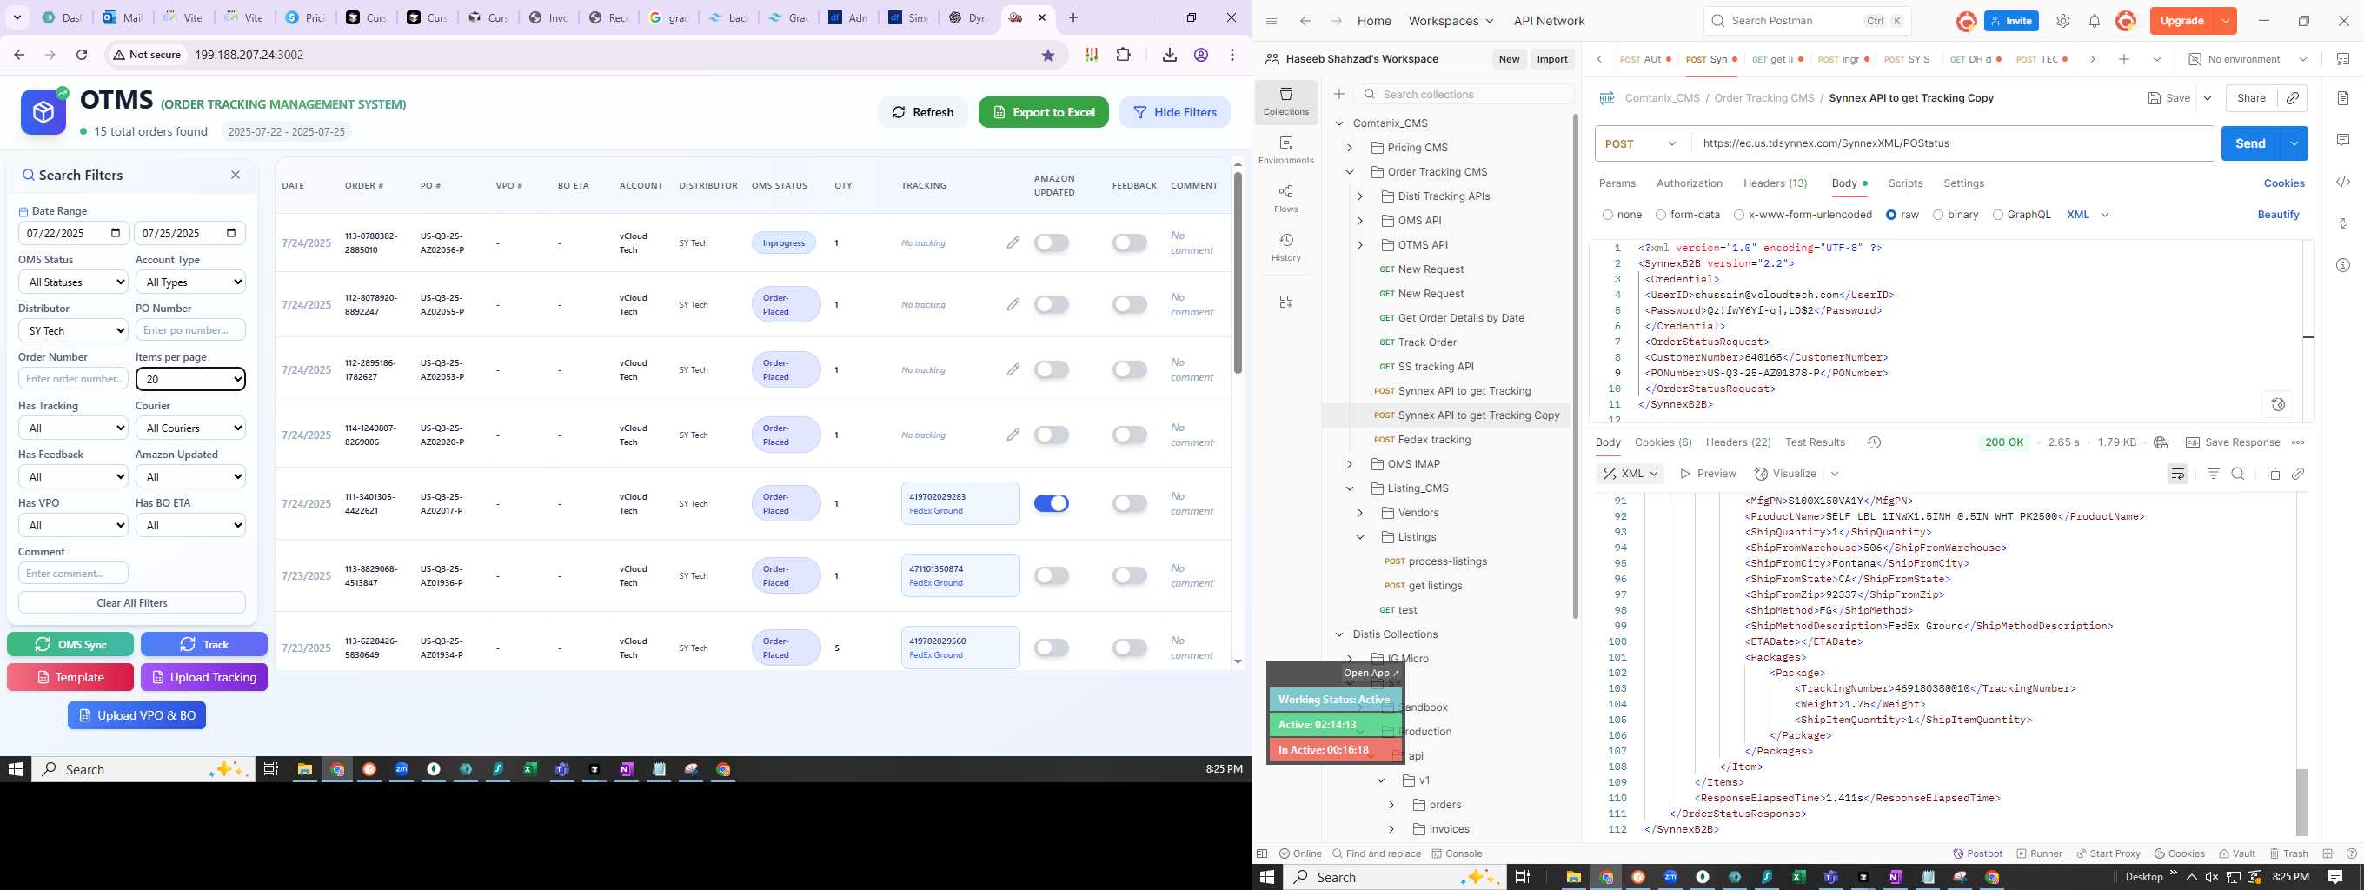Click the Search collections field
Image resolution: width=2364 pixels, height=890 pixels.
[1464, 95]
